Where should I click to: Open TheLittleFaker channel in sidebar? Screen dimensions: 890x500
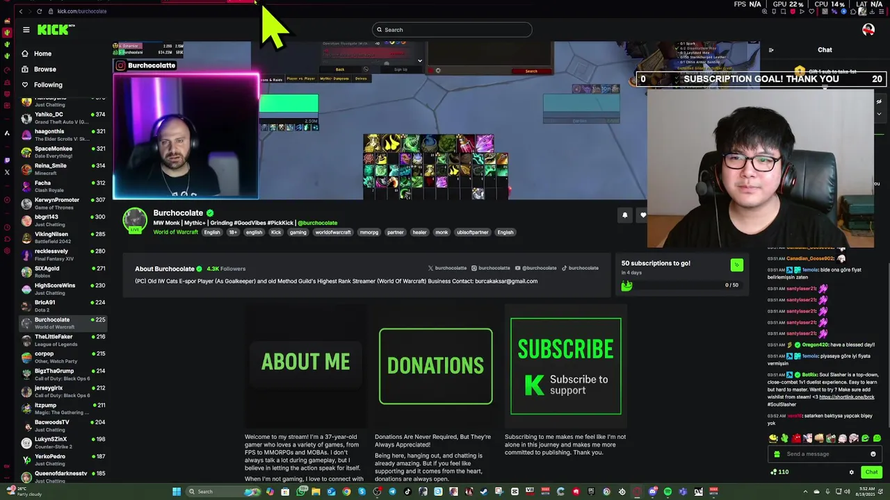tap(63, 340)
